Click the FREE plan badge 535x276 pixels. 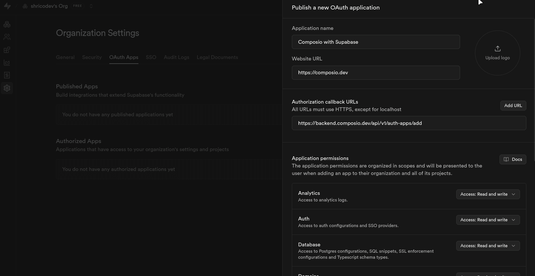point(78,6)
